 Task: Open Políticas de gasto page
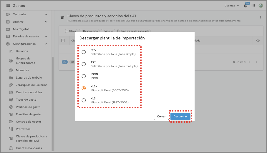point(28,107)
